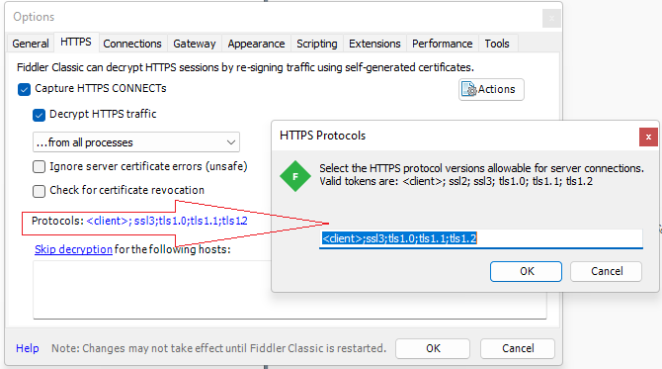Confirm HTTPS Protocols dialog with OK
Image resolution: width=662 pixels, height=369 pixels.
526,271
